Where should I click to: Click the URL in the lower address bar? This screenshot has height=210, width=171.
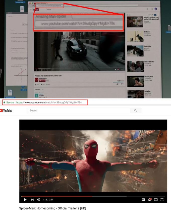(53, 102)
